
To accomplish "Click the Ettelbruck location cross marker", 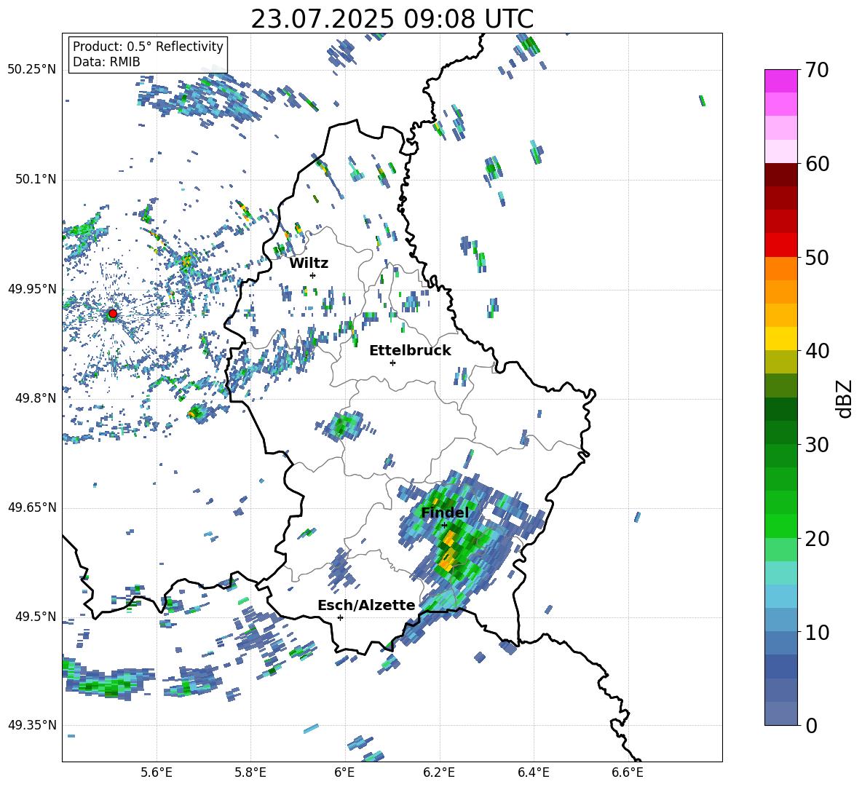I will 392,363.
